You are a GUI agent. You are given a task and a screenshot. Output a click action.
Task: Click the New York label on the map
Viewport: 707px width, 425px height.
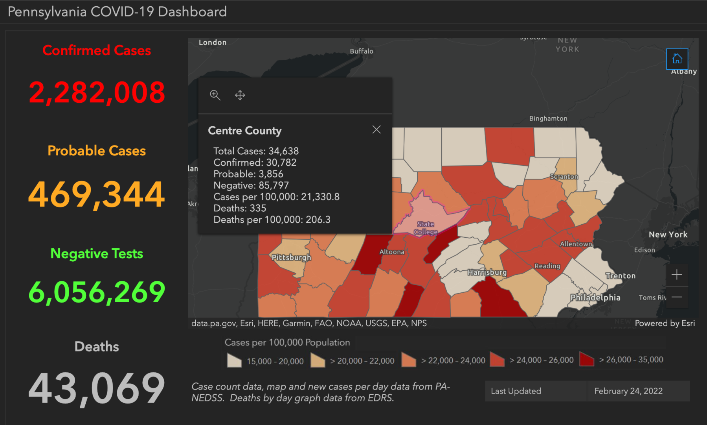668,235
